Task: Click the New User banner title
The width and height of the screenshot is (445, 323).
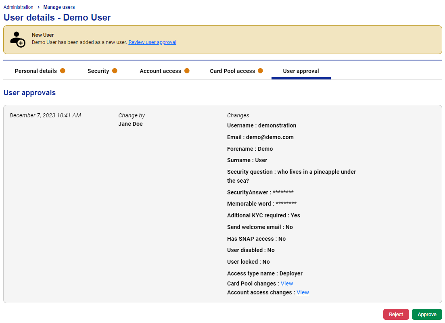Action: [x=43, y=35]
